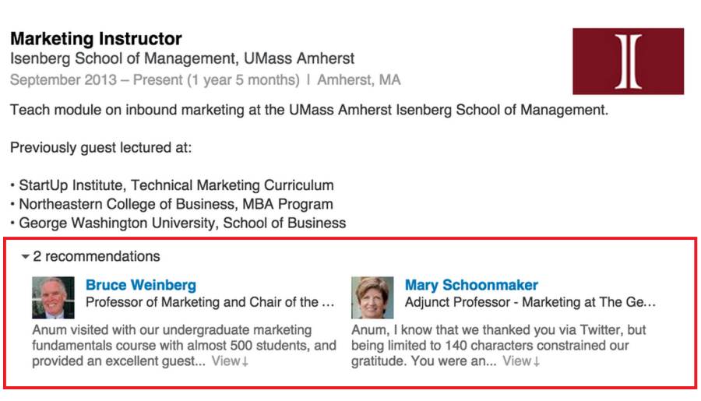Click the "2 recommendations" label
This screenshot has width=701, height=401.
96,256
